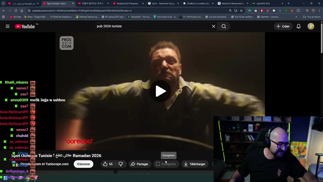Viewport: 323px width, 182px height.
Task: Switch to the Korean-titled YouTube tab
Action: click(93, 4)
